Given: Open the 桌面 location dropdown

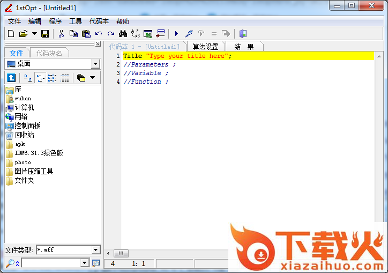Looking at the screenshot, I should (95, 64).
